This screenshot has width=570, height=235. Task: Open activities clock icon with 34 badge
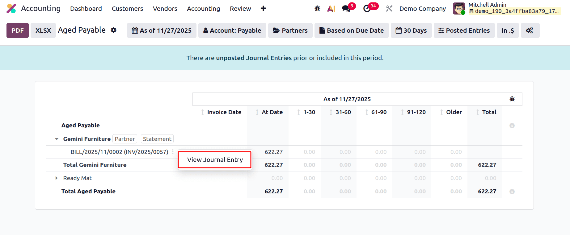pos(367,9)
